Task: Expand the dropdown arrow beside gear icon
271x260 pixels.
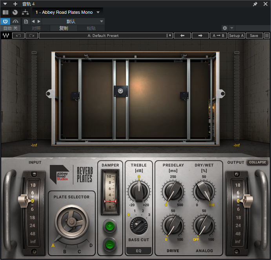Action: (232, 28)
